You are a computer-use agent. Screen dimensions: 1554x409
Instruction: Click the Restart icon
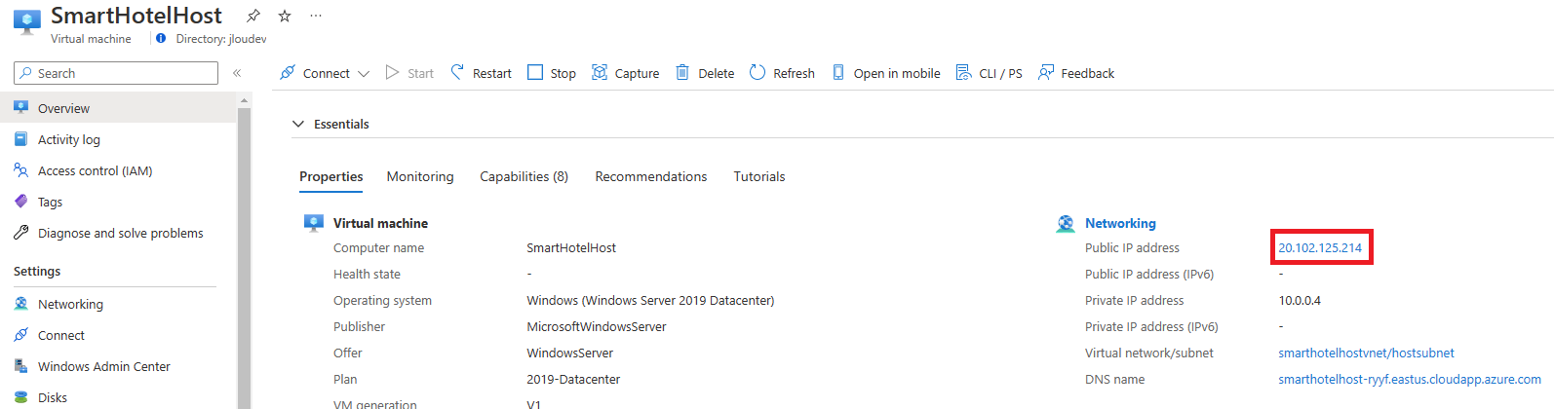[457, 73]
